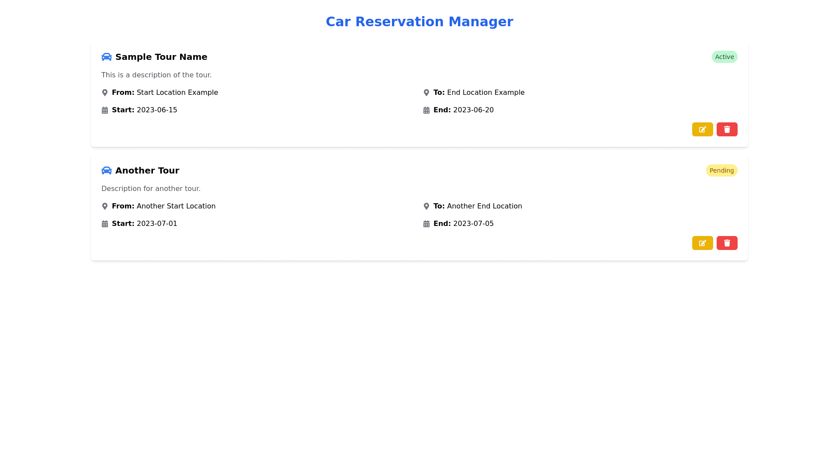Viewport: 839px width, 472px height.
Task: Click car icon beside Another Tour
Action: 106,170
